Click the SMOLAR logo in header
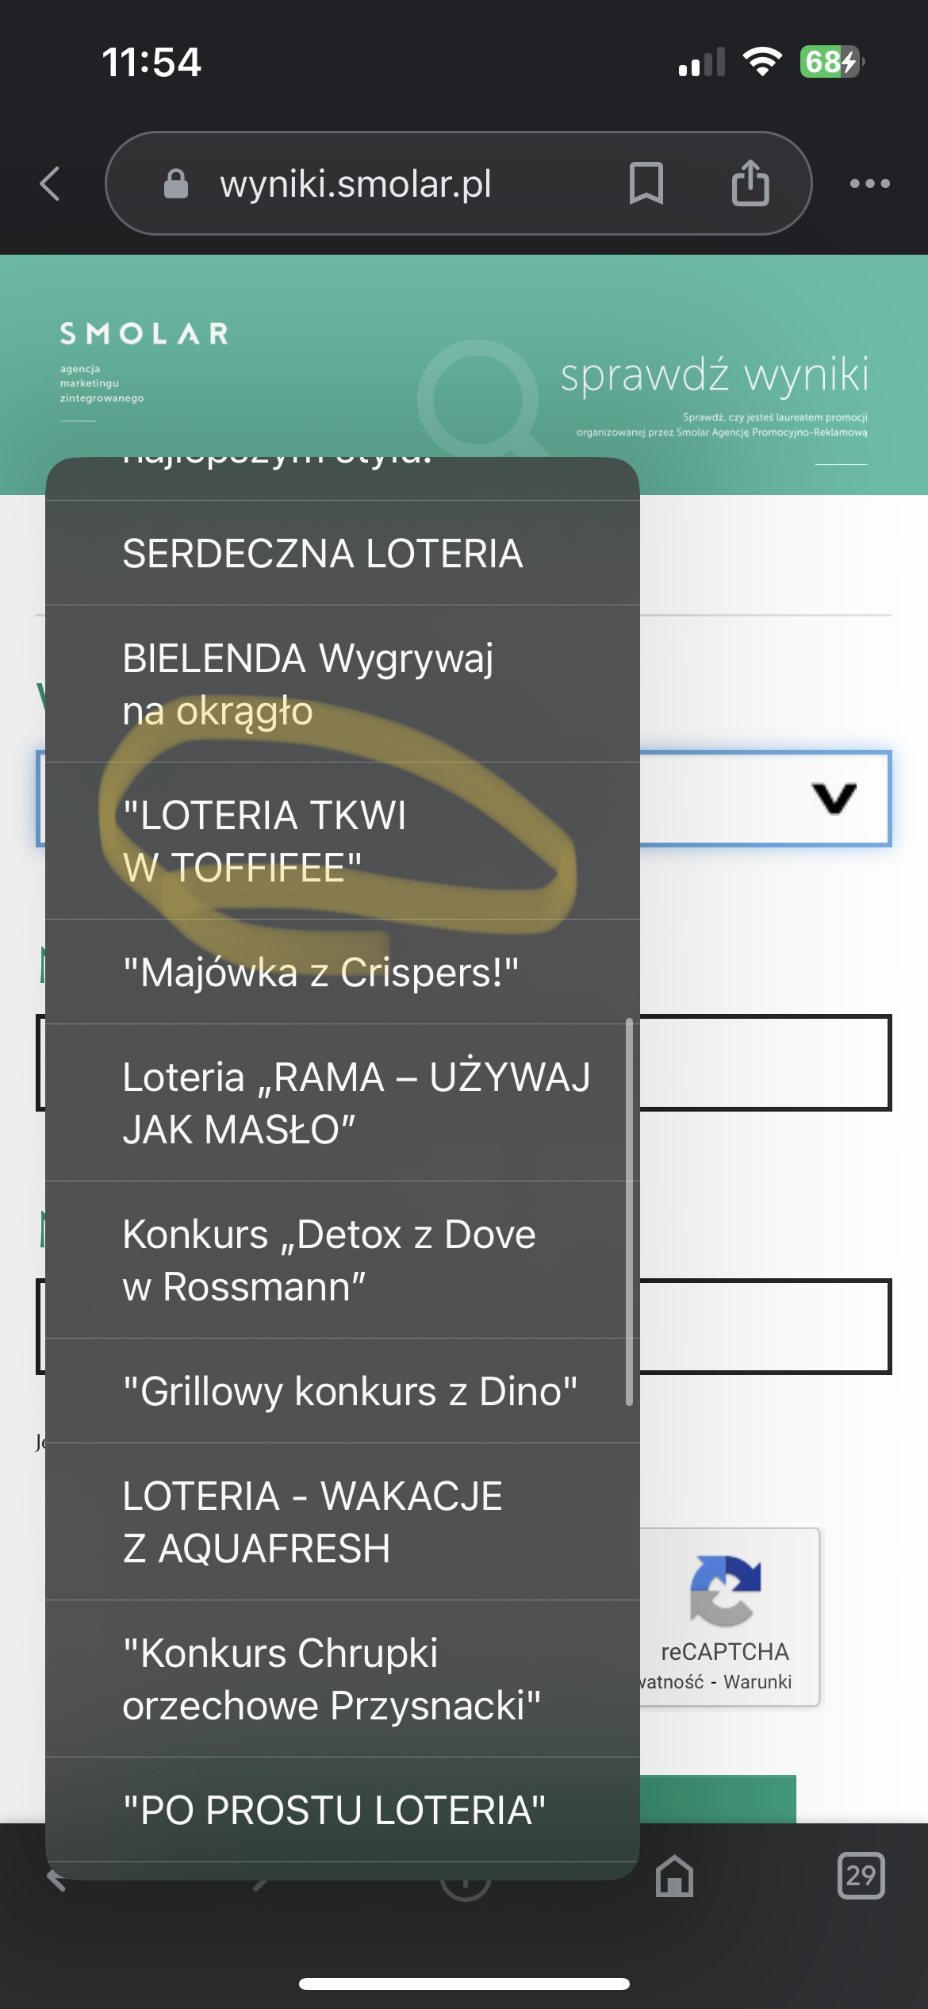Viewport: 928px width, 2009px height. 144,334
